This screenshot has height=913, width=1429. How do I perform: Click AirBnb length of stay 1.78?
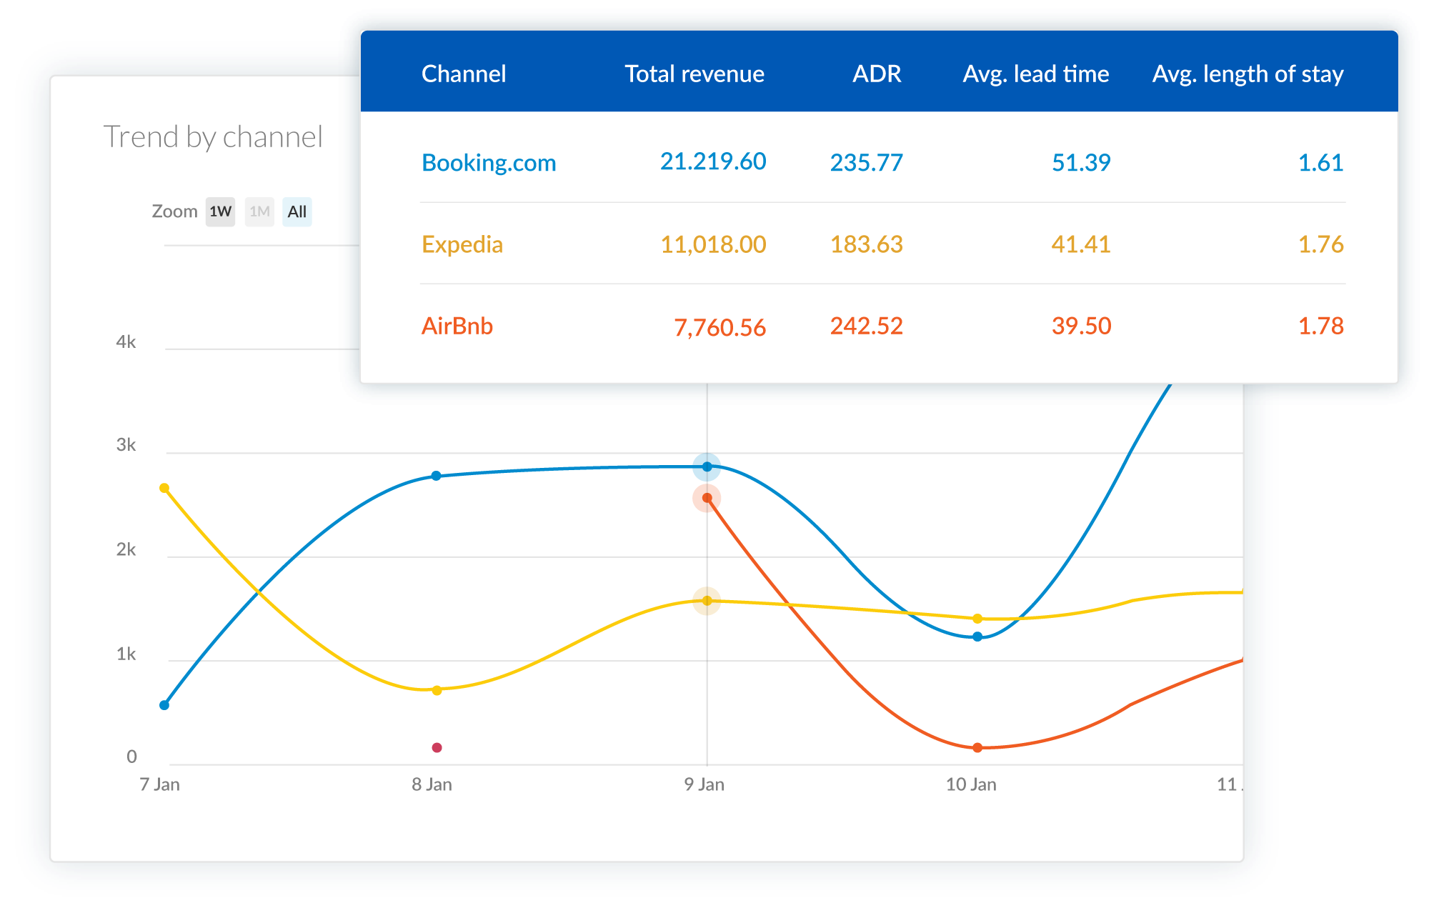click(1321, 326)
